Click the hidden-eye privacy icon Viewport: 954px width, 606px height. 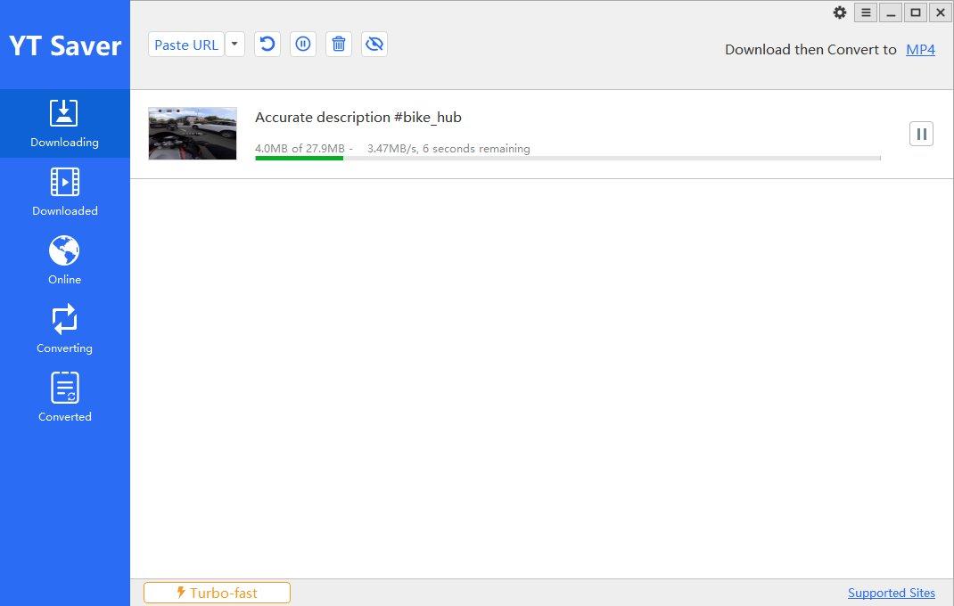(374, 44)
